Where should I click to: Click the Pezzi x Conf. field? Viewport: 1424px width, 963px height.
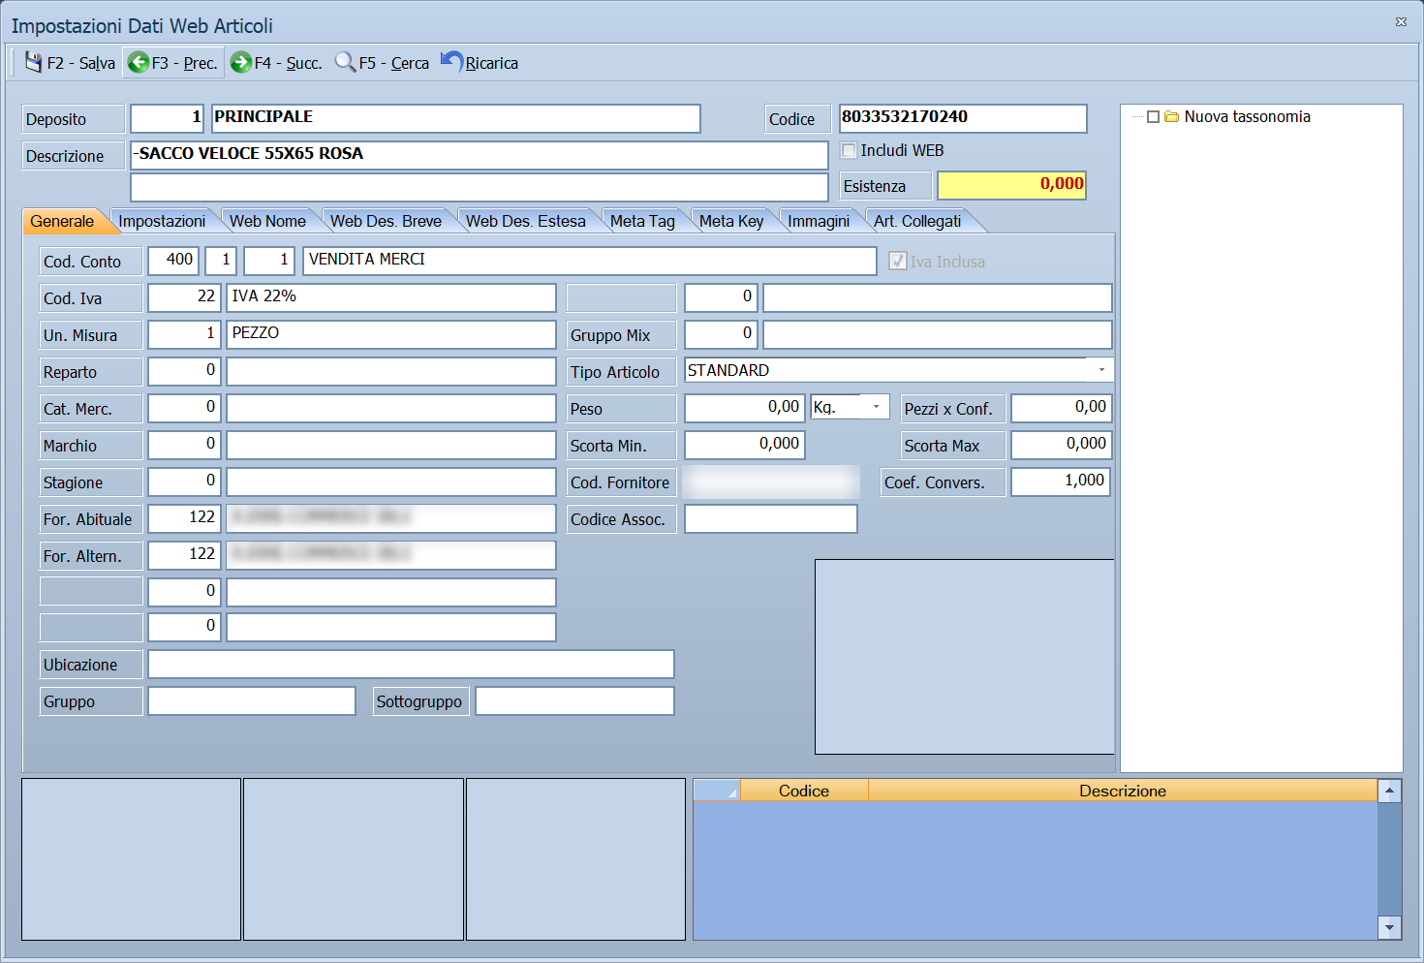click(x=1061, y=408)
